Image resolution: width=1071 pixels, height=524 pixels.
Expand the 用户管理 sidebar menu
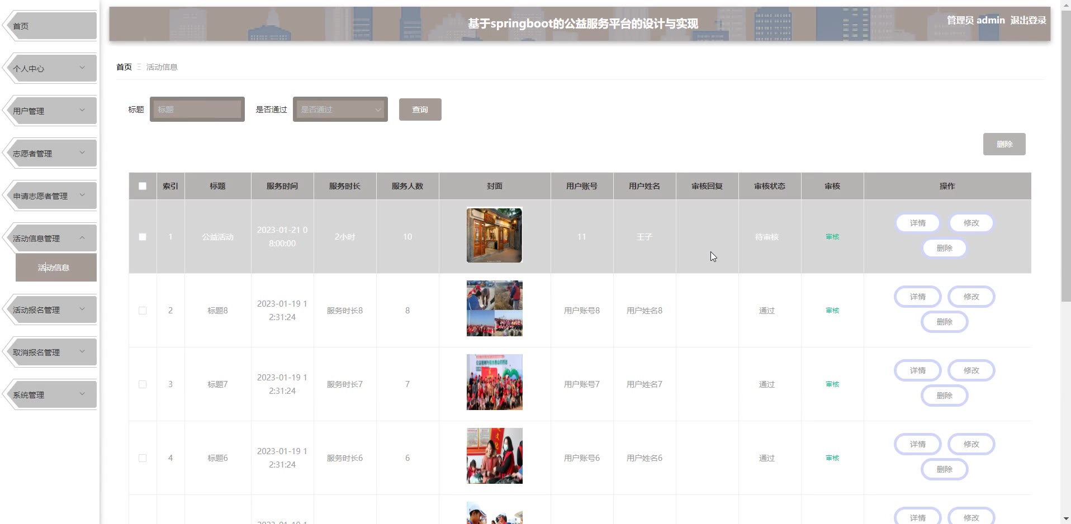[50, 111]
